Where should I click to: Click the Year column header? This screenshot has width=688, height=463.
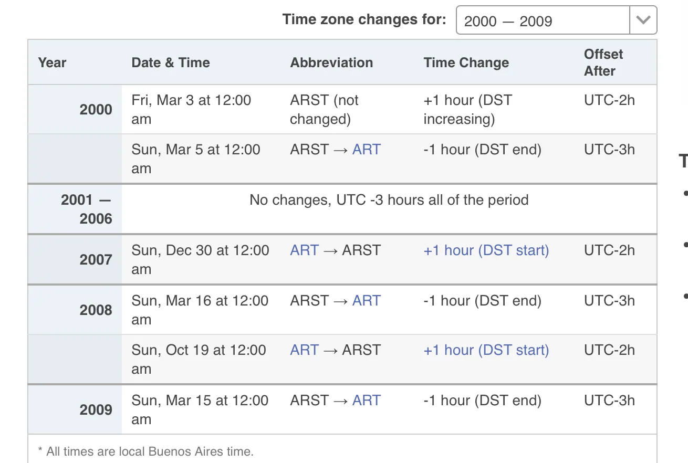point(52,62)
